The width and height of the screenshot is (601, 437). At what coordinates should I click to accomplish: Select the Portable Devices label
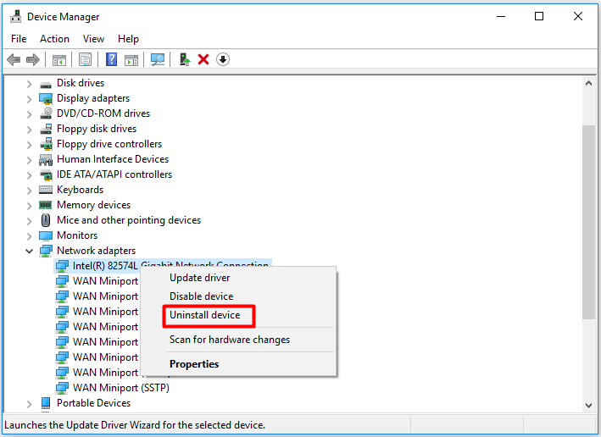(x=93, y=403)
